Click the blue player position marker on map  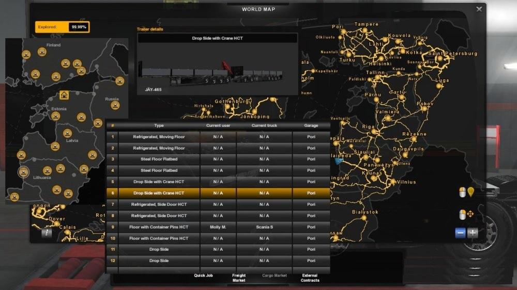tap(338, 161)
